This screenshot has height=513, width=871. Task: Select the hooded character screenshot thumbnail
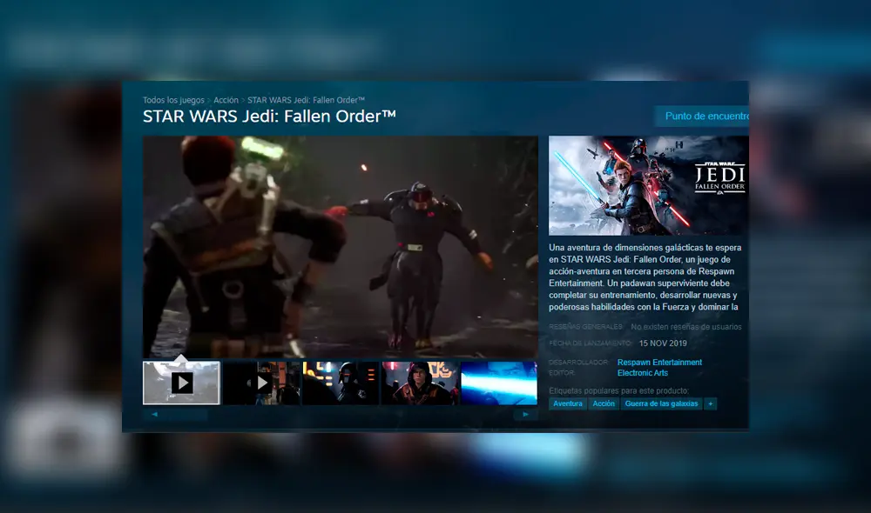[419, 383]
